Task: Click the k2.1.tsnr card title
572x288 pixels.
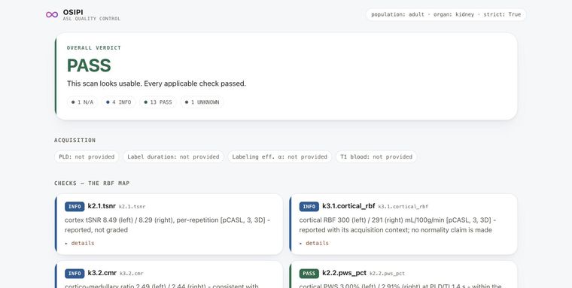Action: coord(102,206)
